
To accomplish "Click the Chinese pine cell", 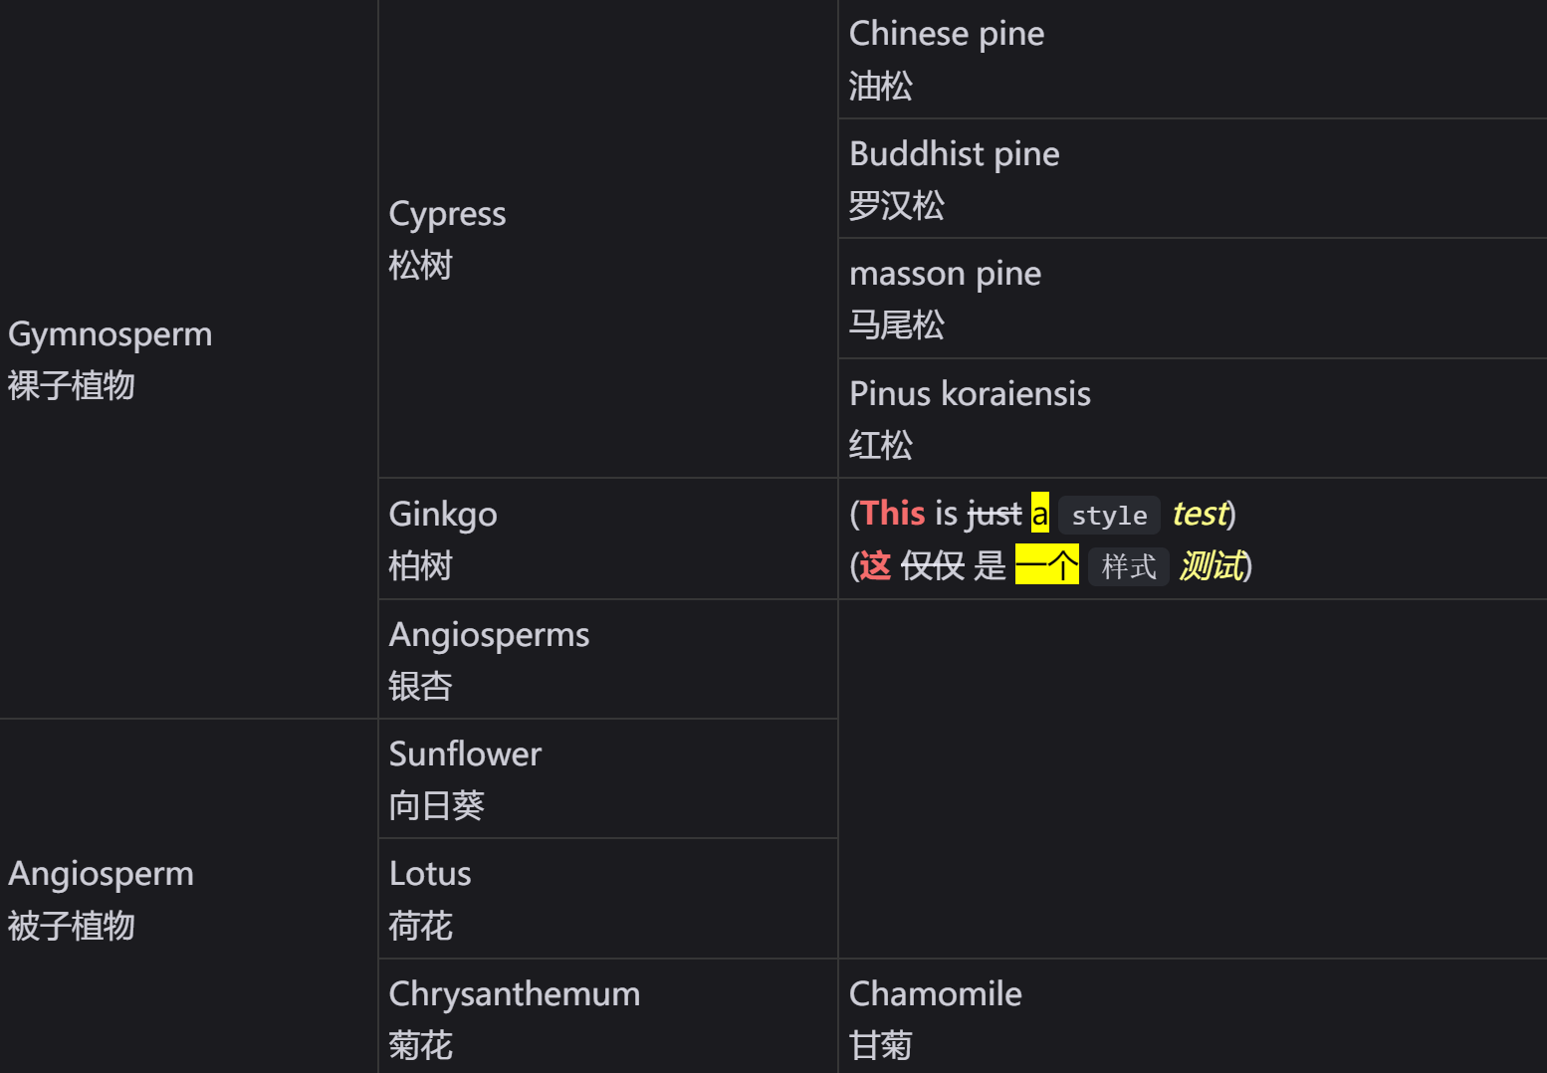I will pyautogui.click(x=946, y=59).
